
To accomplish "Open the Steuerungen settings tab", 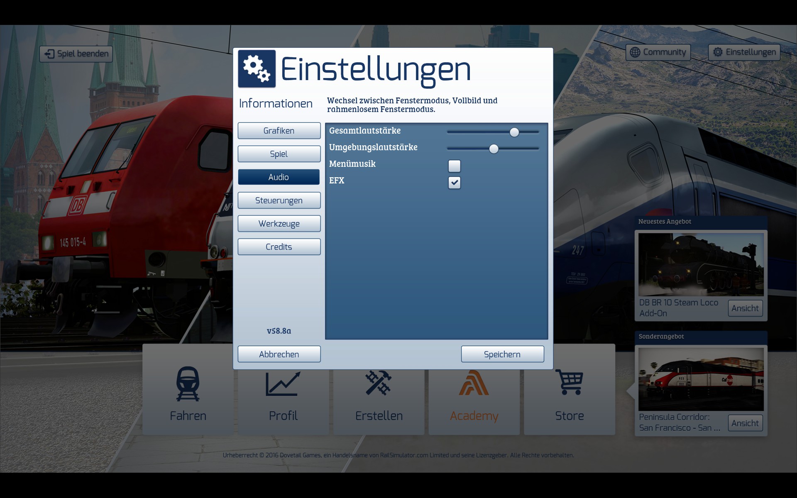I will coord(279,200).
